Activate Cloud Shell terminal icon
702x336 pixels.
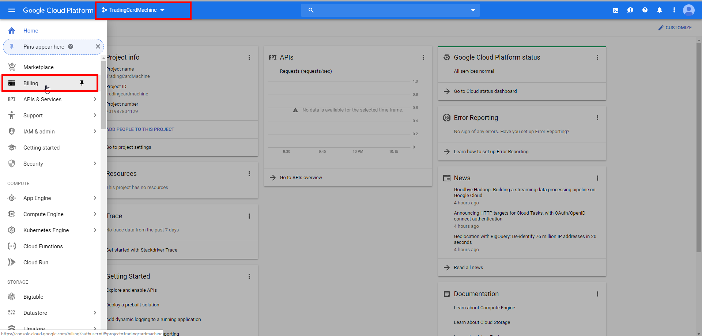point(616,10)
